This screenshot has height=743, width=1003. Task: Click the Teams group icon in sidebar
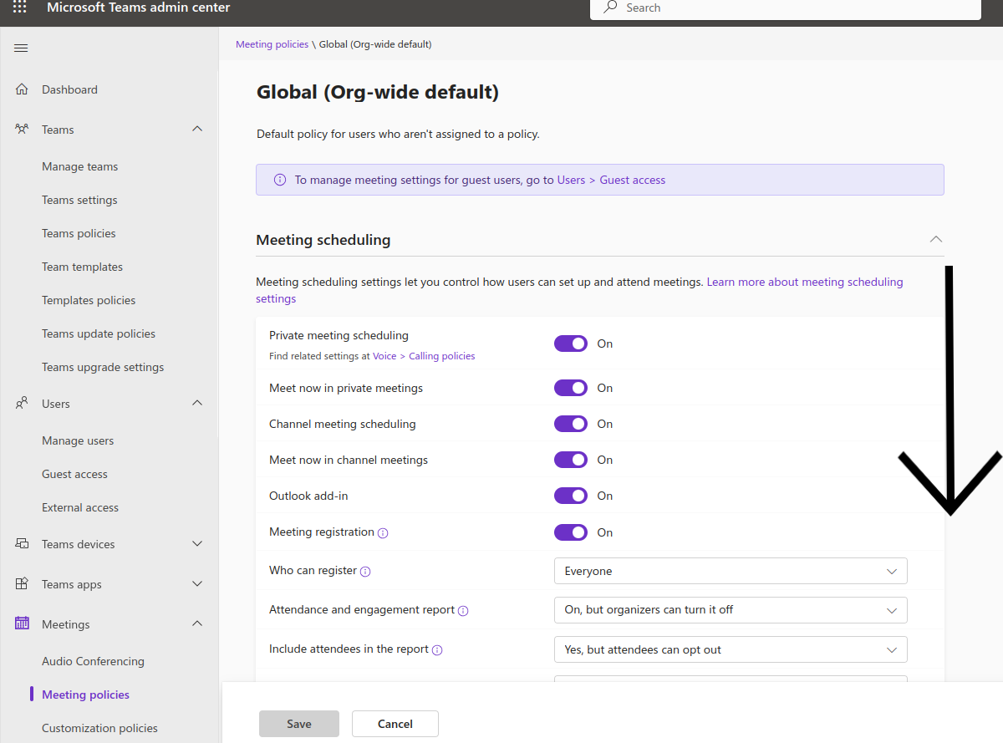point(22,130)
